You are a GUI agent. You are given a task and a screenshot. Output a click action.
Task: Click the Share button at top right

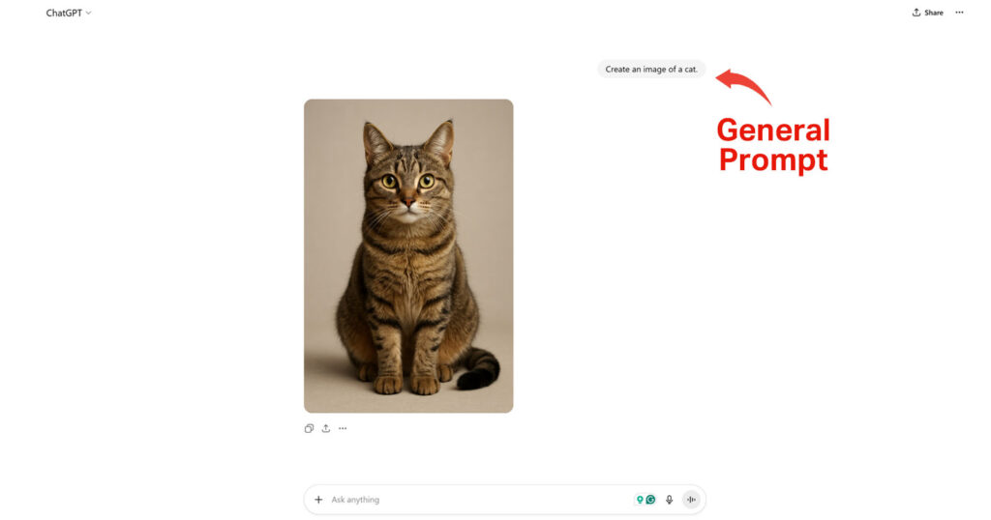[x=927, y=13]
